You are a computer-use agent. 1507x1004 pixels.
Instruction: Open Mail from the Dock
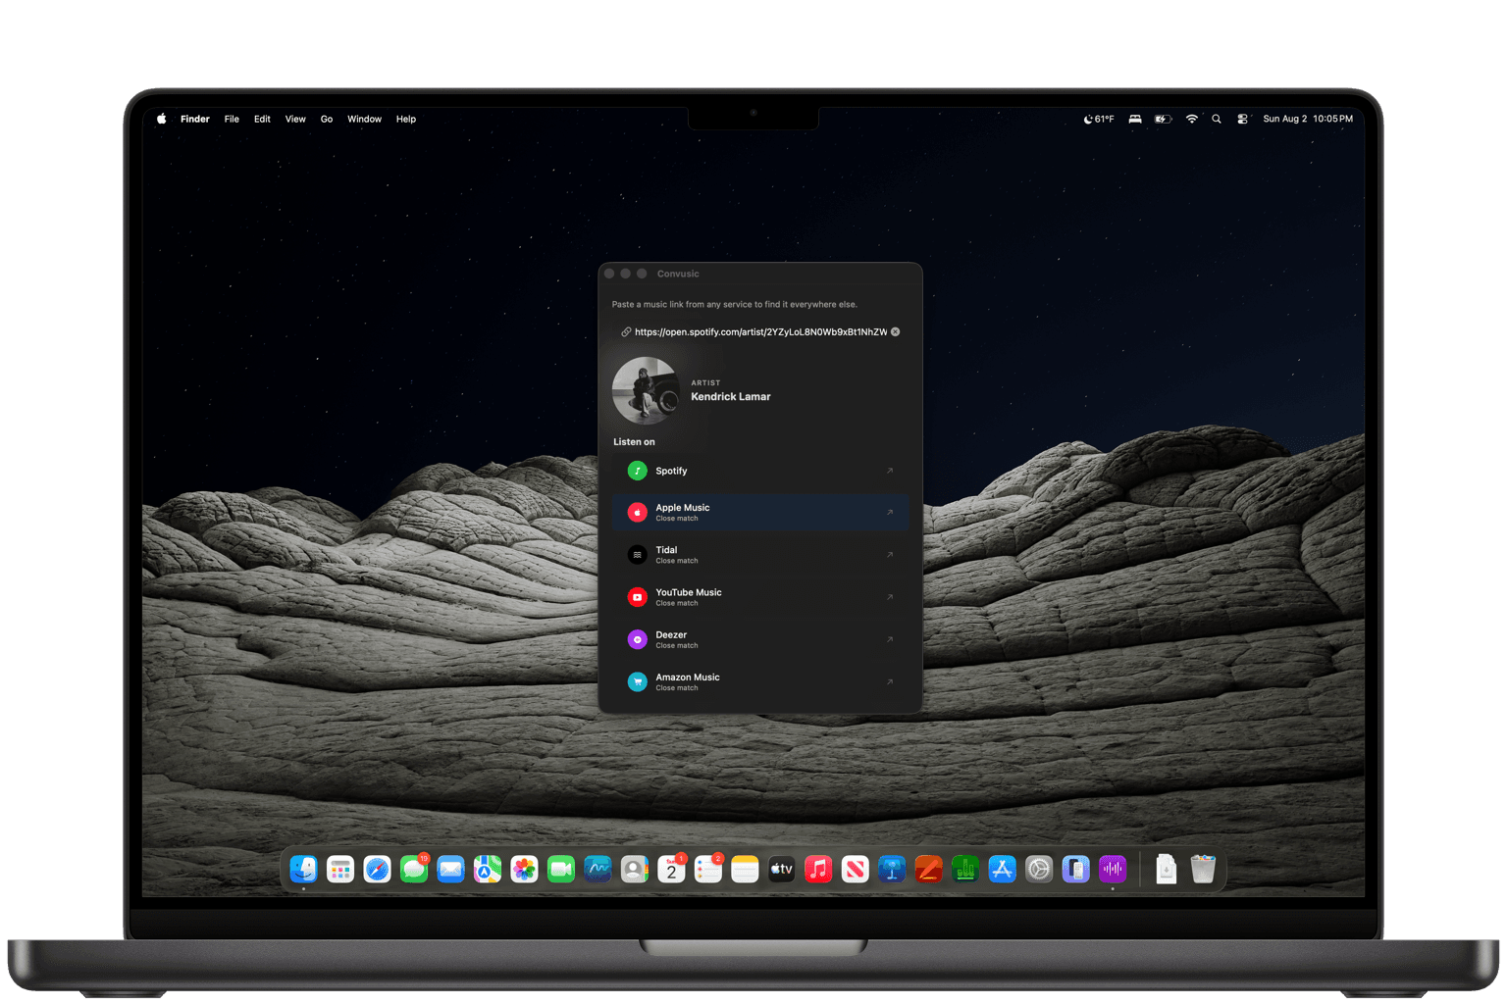pos(450,869)
